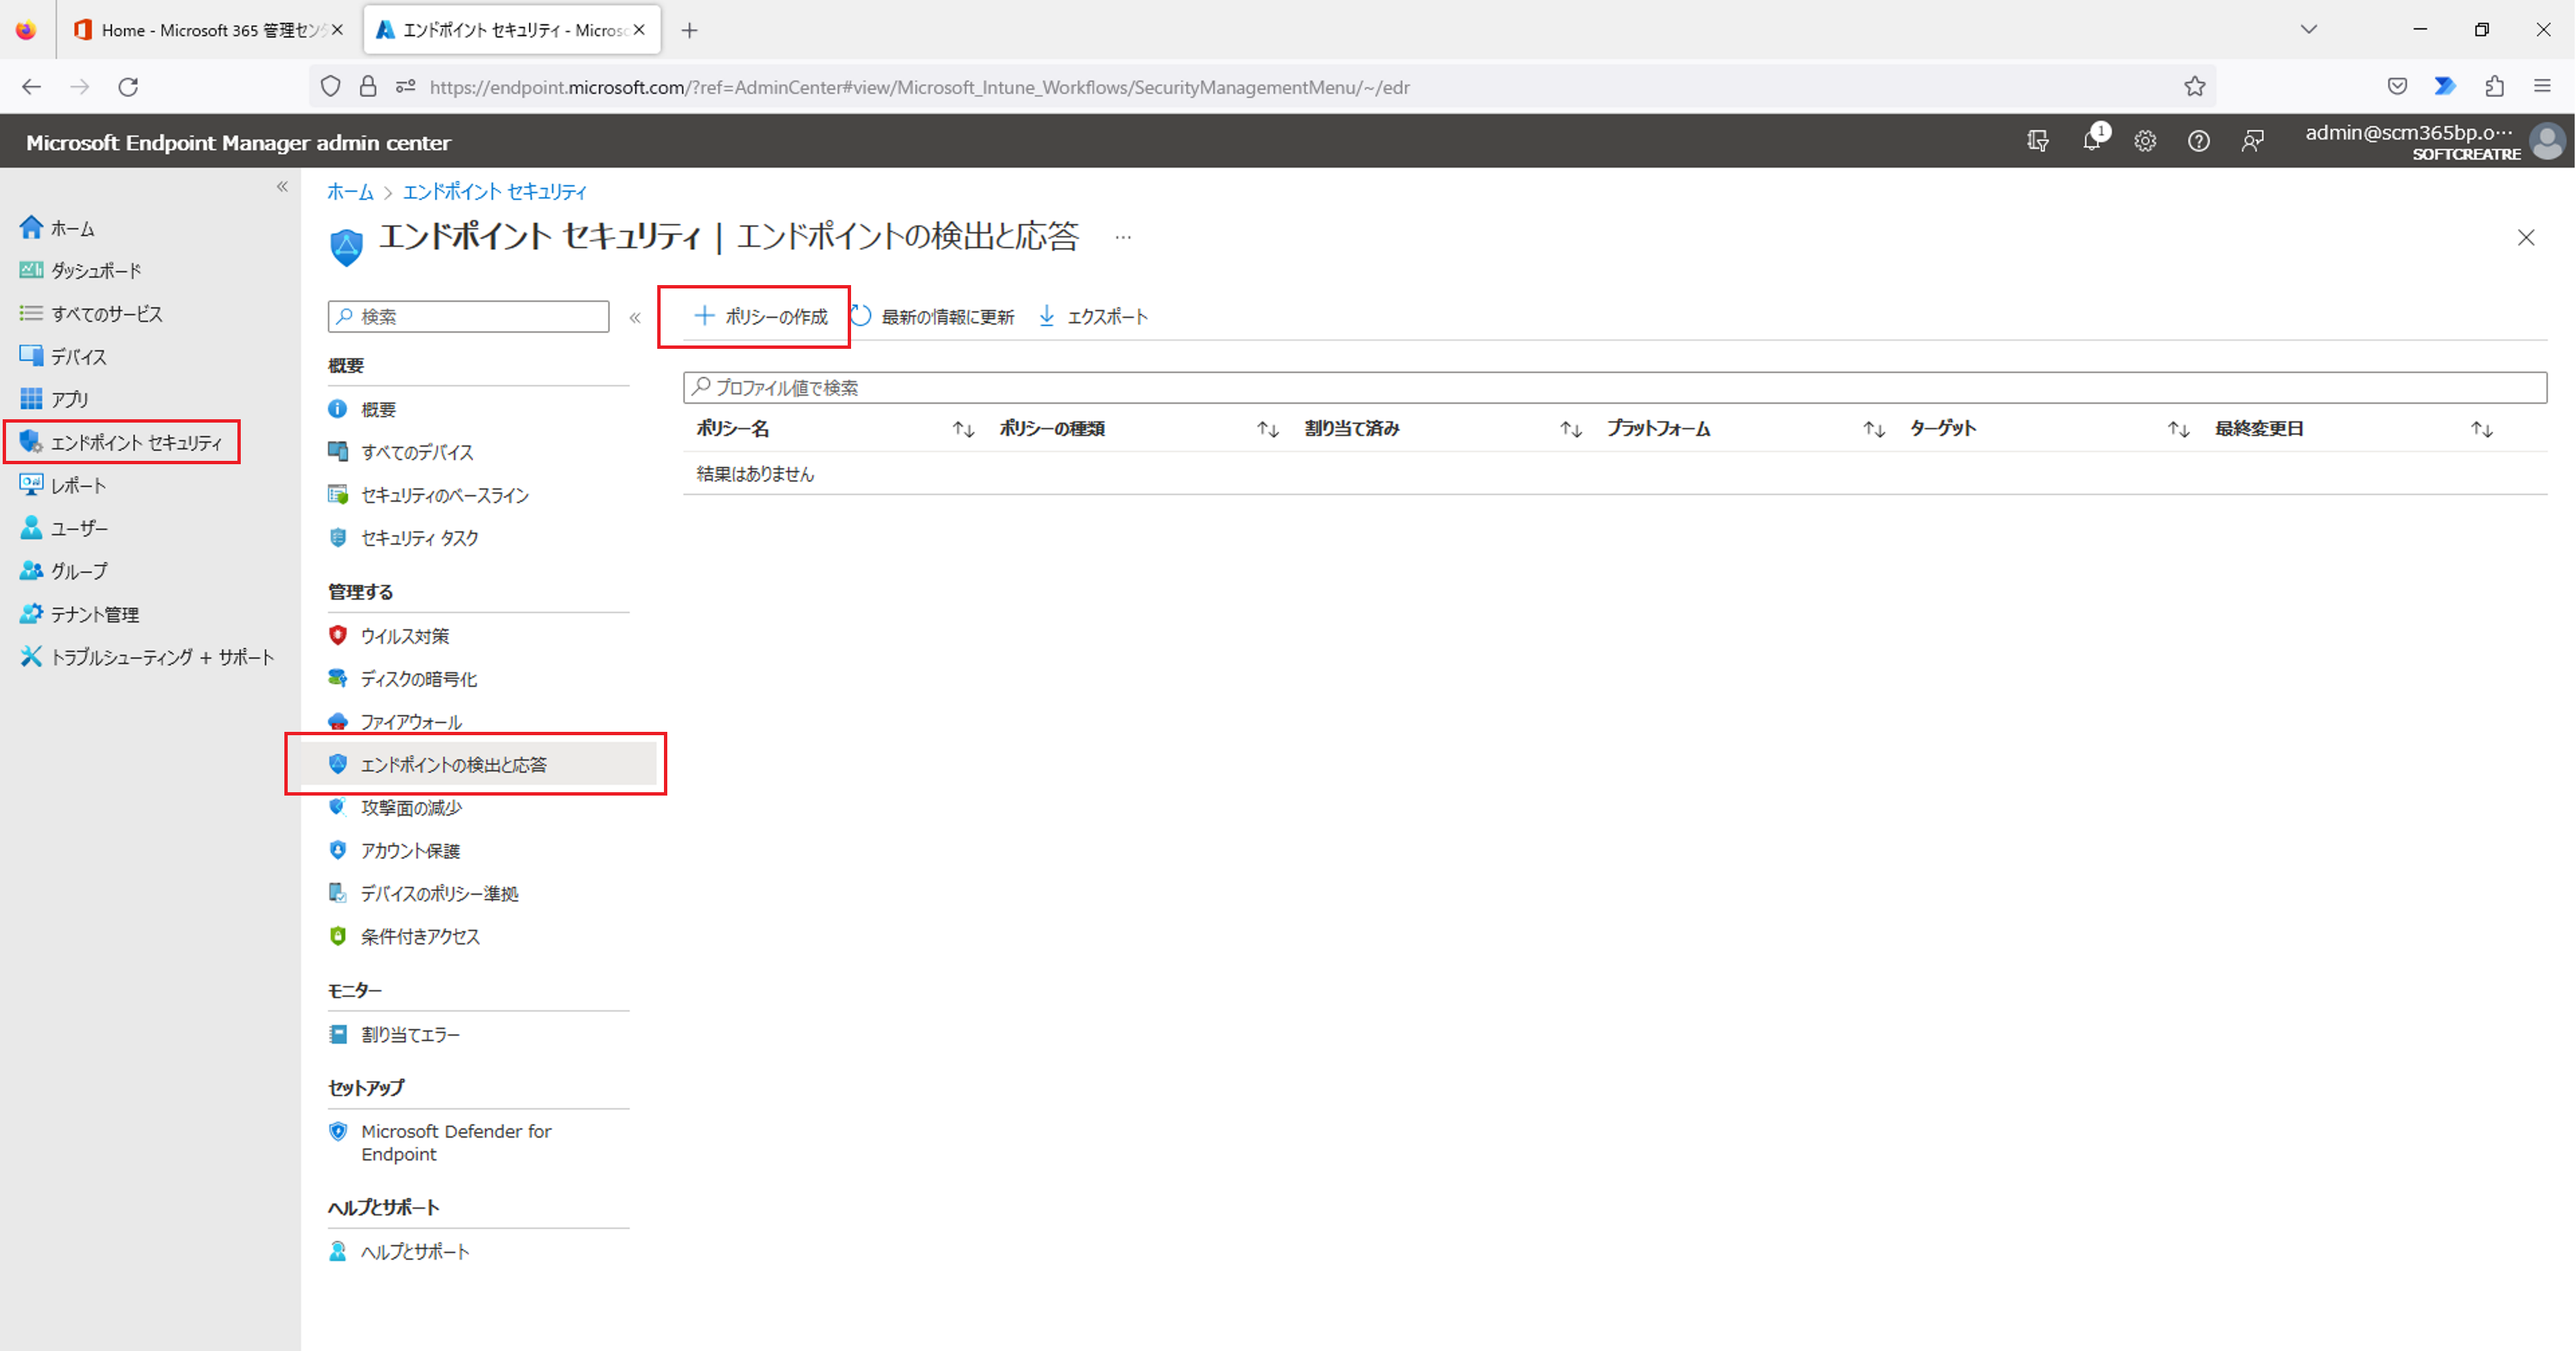2576x1351 pixels.
Task: Click the プロファイル値で検索 search field
Action: pyautogui.click(x=1614, y=388)
